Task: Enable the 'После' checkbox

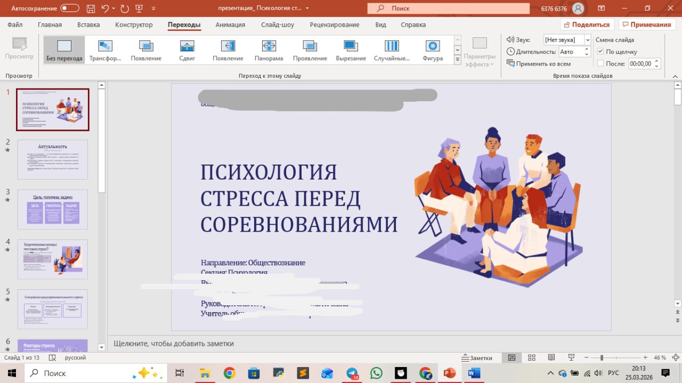Action: click(x=600, y=63)
